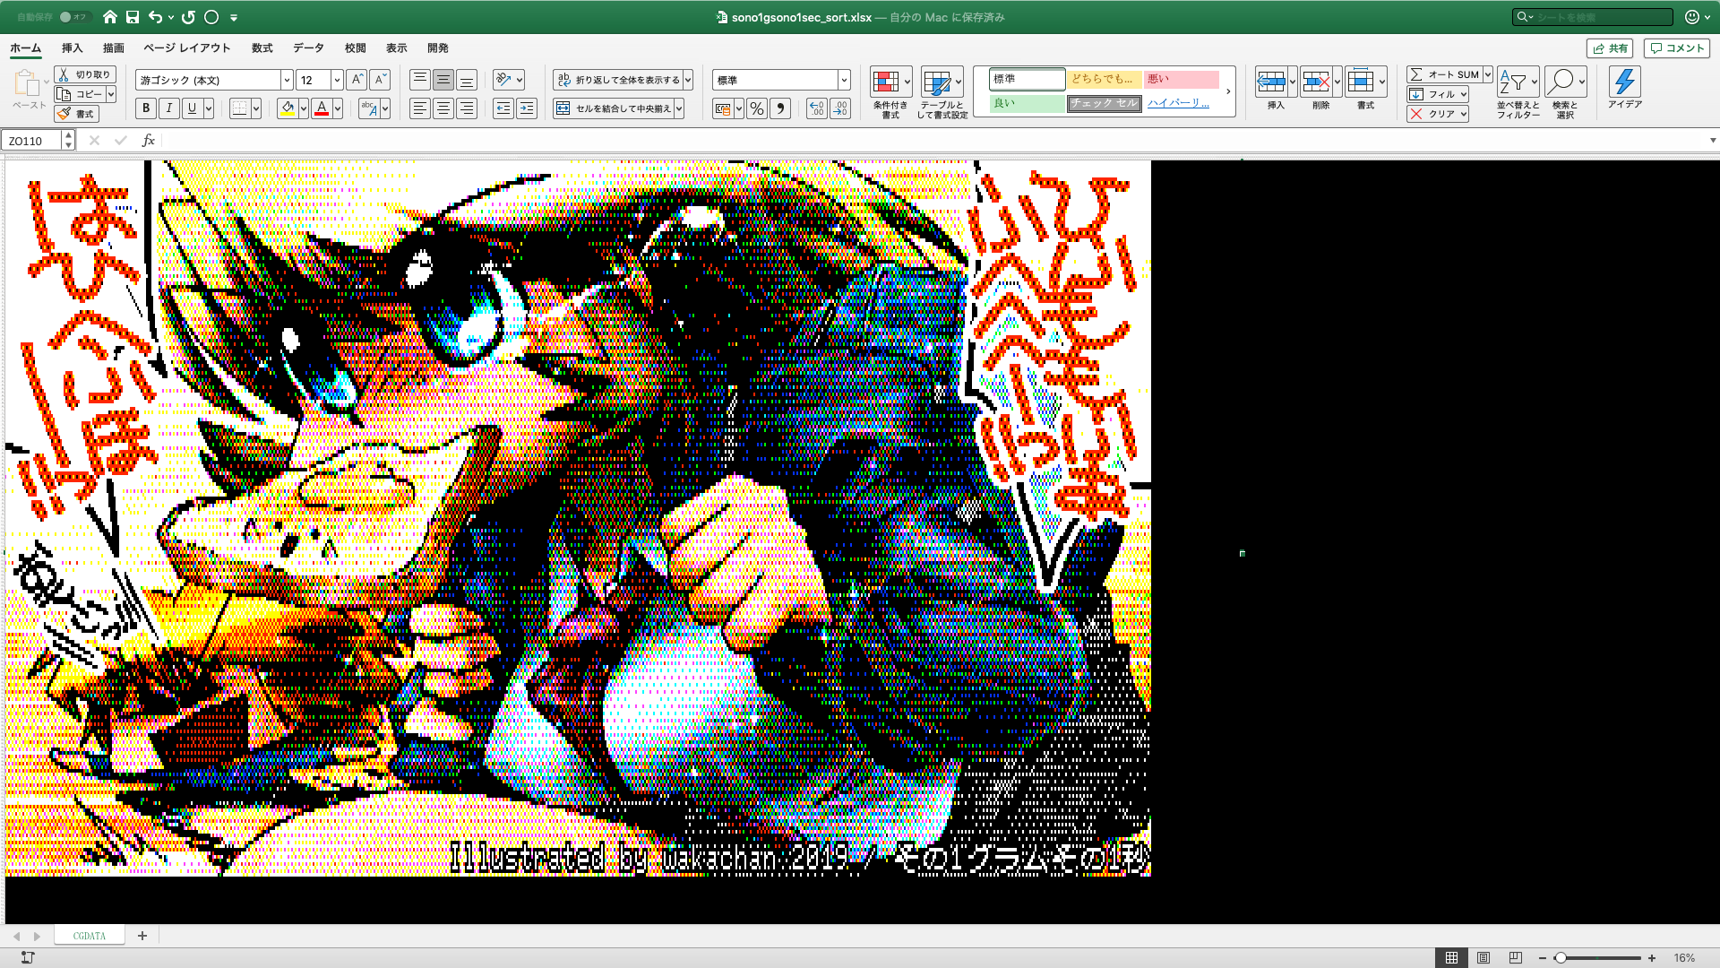This screenshot has width=1720, height=968.
Task: Open the 描画 ribbon tab
Action: (x=113, y=48)
